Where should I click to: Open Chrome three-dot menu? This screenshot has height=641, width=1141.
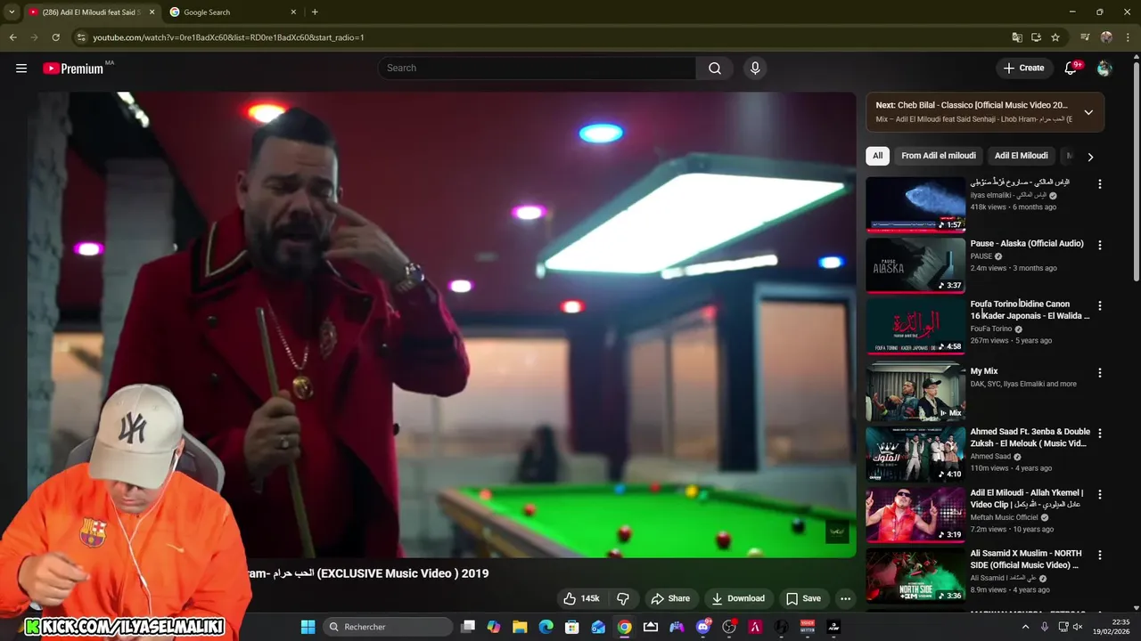[x=1129, y=37]
